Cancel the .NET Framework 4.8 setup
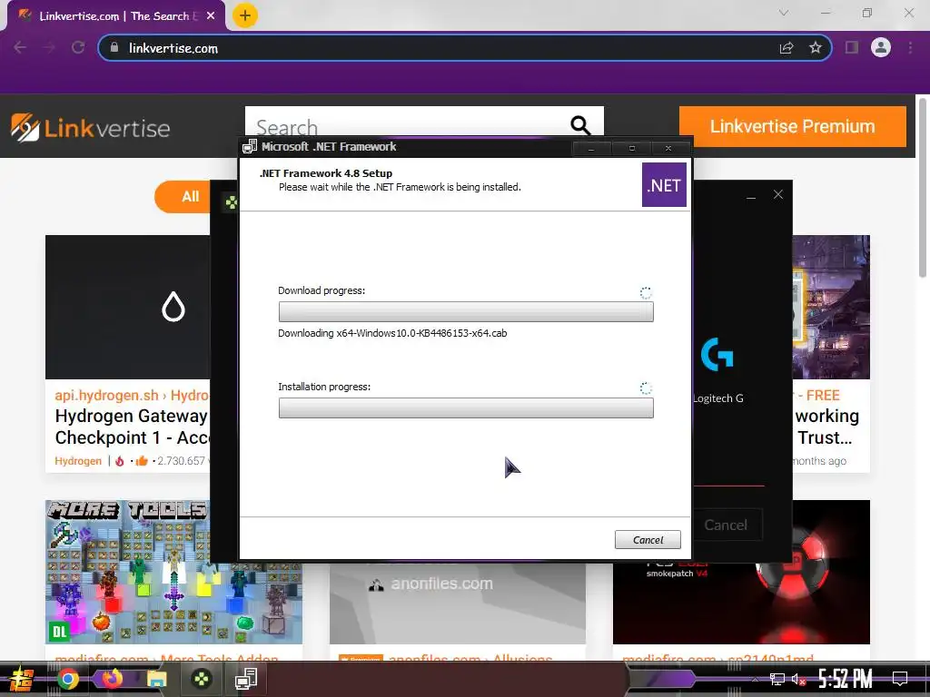930x697 pixels. tap(647, 539)
